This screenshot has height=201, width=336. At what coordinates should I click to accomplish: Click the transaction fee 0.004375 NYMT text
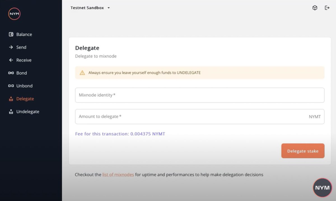point(120,134)
